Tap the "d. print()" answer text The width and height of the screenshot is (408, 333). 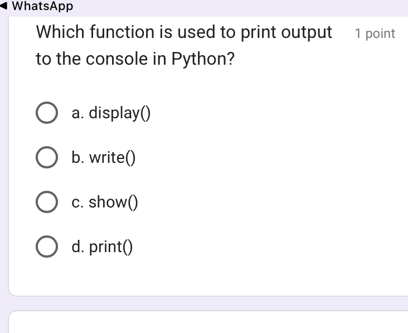103,247
